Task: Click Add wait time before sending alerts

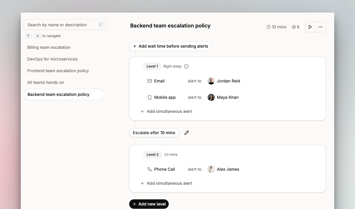Action: 170,46
